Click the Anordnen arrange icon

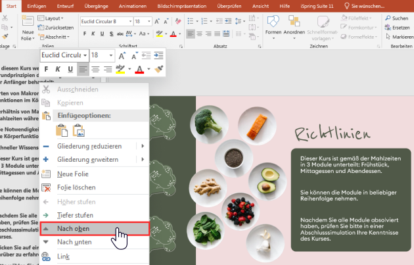click(294, 24)
